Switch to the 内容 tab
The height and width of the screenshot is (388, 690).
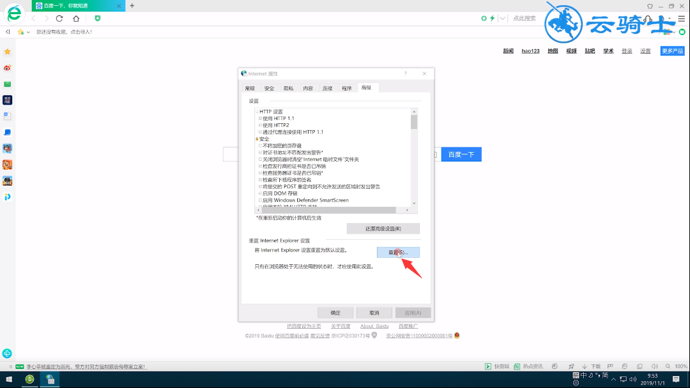[x=308, y=88]
